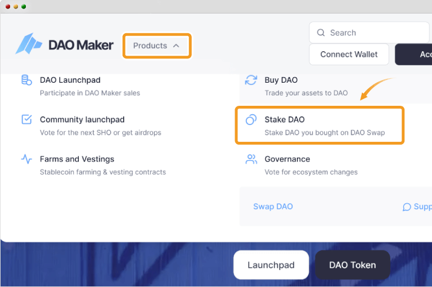This screenshot has width=432, height=287.
Task: Click the Support chat bubble icon
Action: [407, 207]
